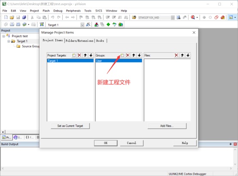Confirm the dialog with OK button
The width and height of the screenshot is (238, 176).
(106, 143)
